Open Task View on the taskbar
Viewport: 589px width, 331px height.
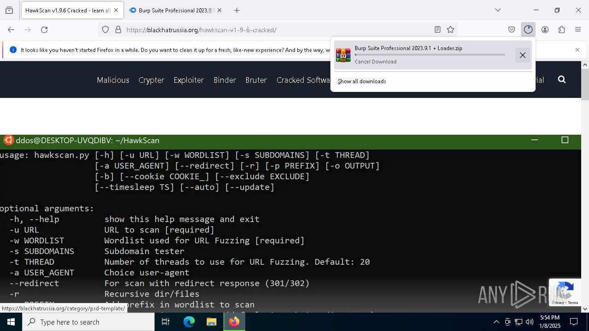[166, 322]
